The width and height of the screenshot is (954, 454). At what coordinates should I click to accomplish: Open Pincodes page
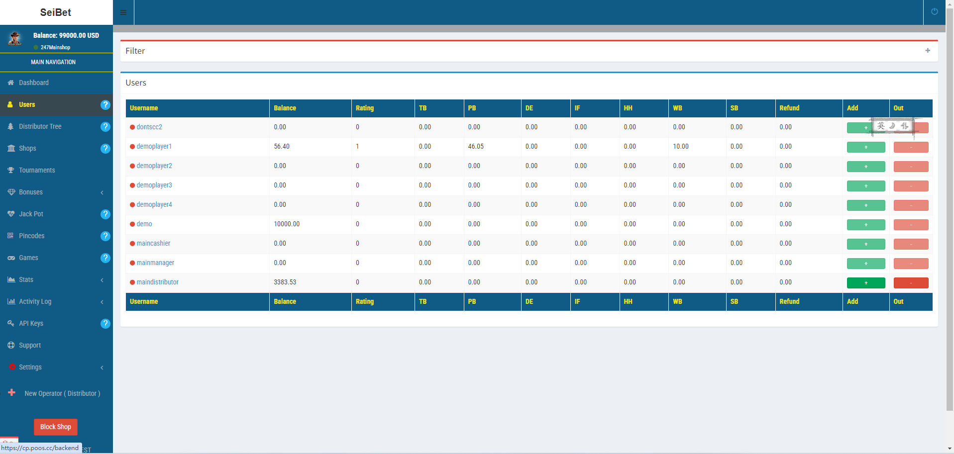31,236
